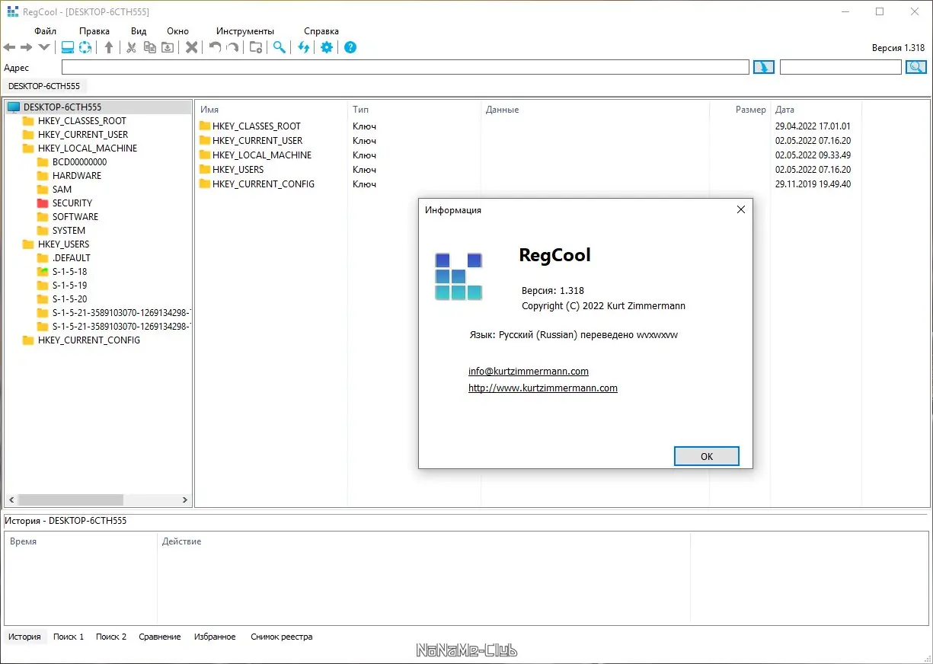
Task: Select the DESKTOP-6CTH555 tab under the address bar
Action: click(44, 86)
